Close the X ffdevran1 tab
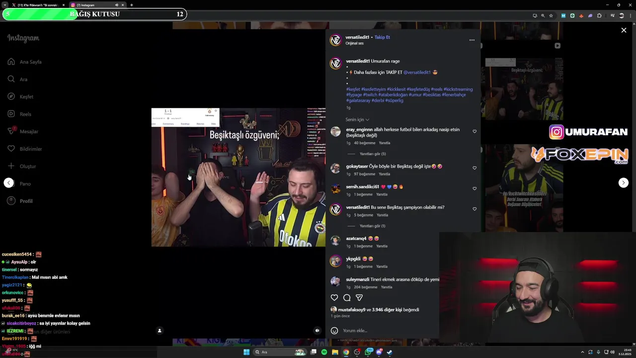The height and width of the screenshot is (358, 636). [64, 5]
